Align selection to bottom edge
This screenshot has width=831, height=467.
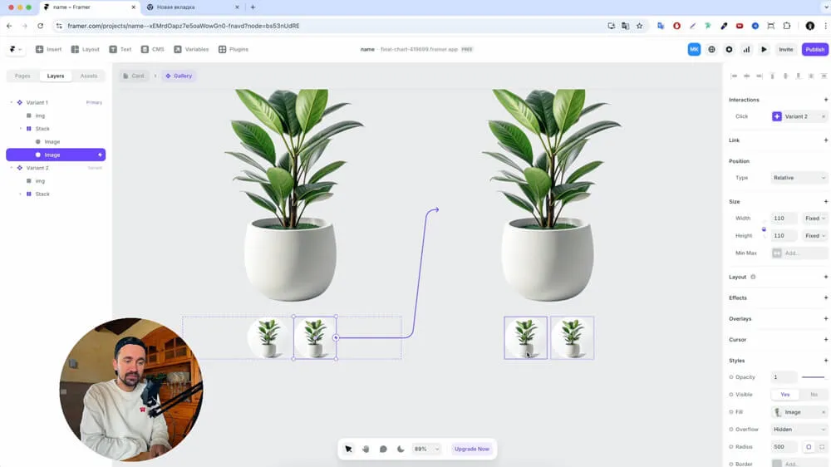pos(798,76)
